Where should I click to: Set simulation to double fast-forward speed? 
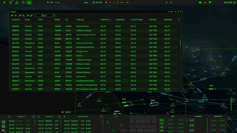pos(118,3)
